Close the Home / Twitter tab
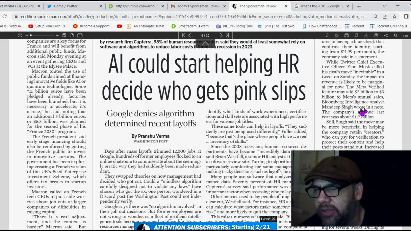Image resolution: width=411 pixels, height=231 pixels. [101, 6]
